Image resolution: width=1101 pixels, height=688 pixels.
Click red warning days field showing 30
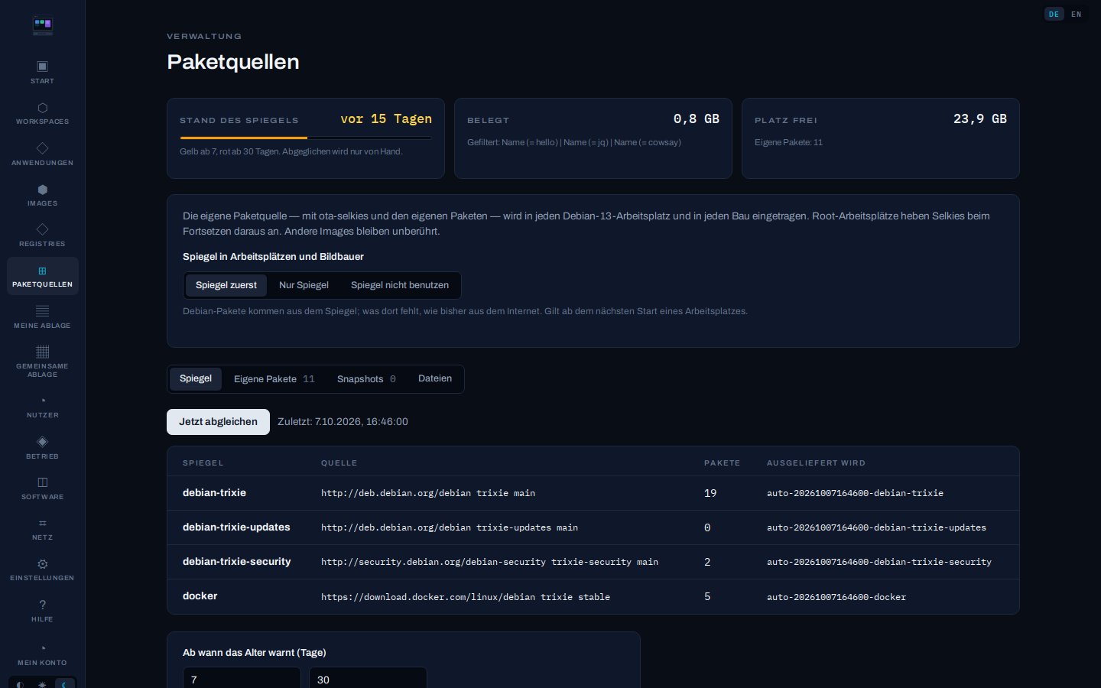(x=368, y=679)
